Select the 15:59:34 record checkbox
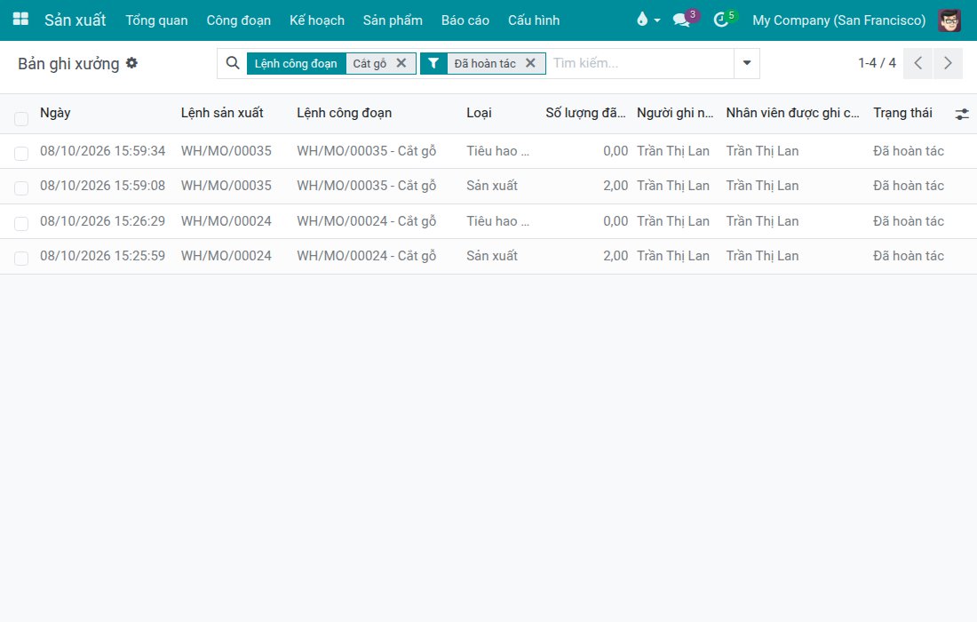The image size is (977, 622). click(x=21, y=154)
